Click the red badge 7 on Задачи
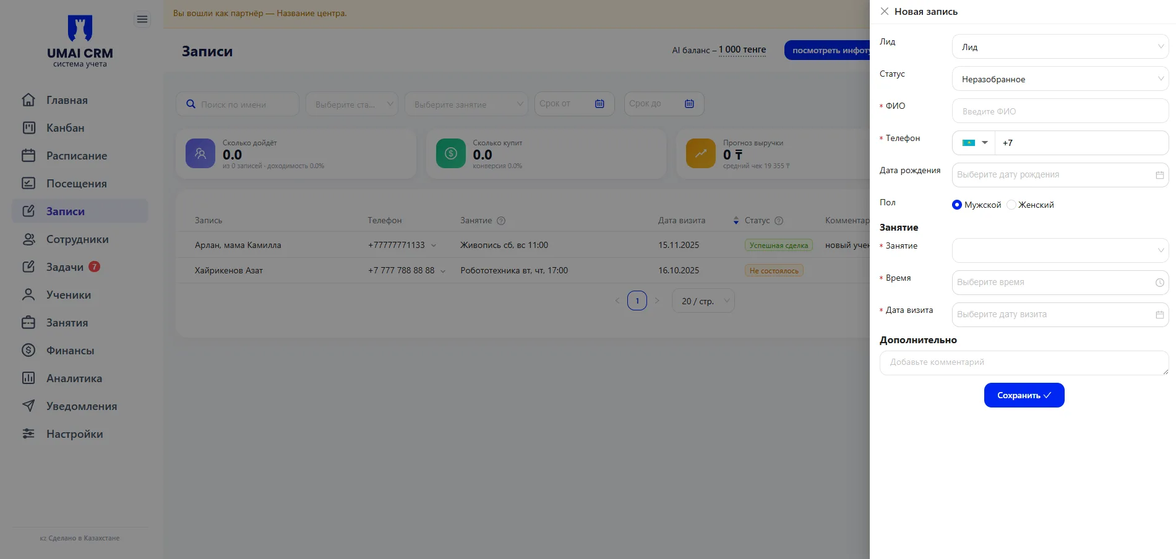This screenshot has width=1176, height=559. (x=94, y=267)
